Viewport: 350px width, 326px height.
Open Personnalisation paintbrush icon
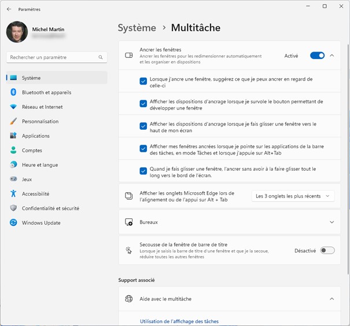(x=13, y=121)
